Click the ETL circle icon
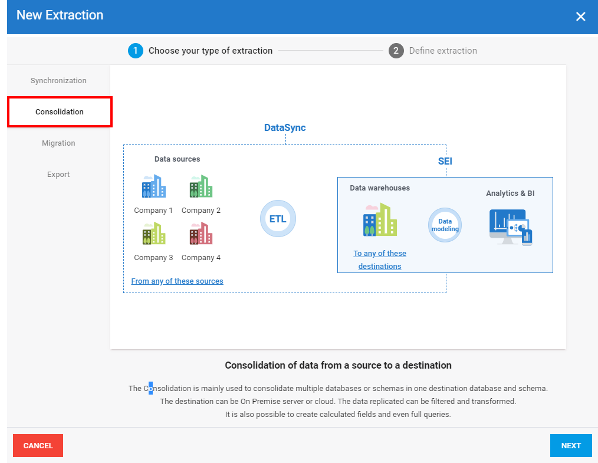598x463 pixels. click(278, 219)
